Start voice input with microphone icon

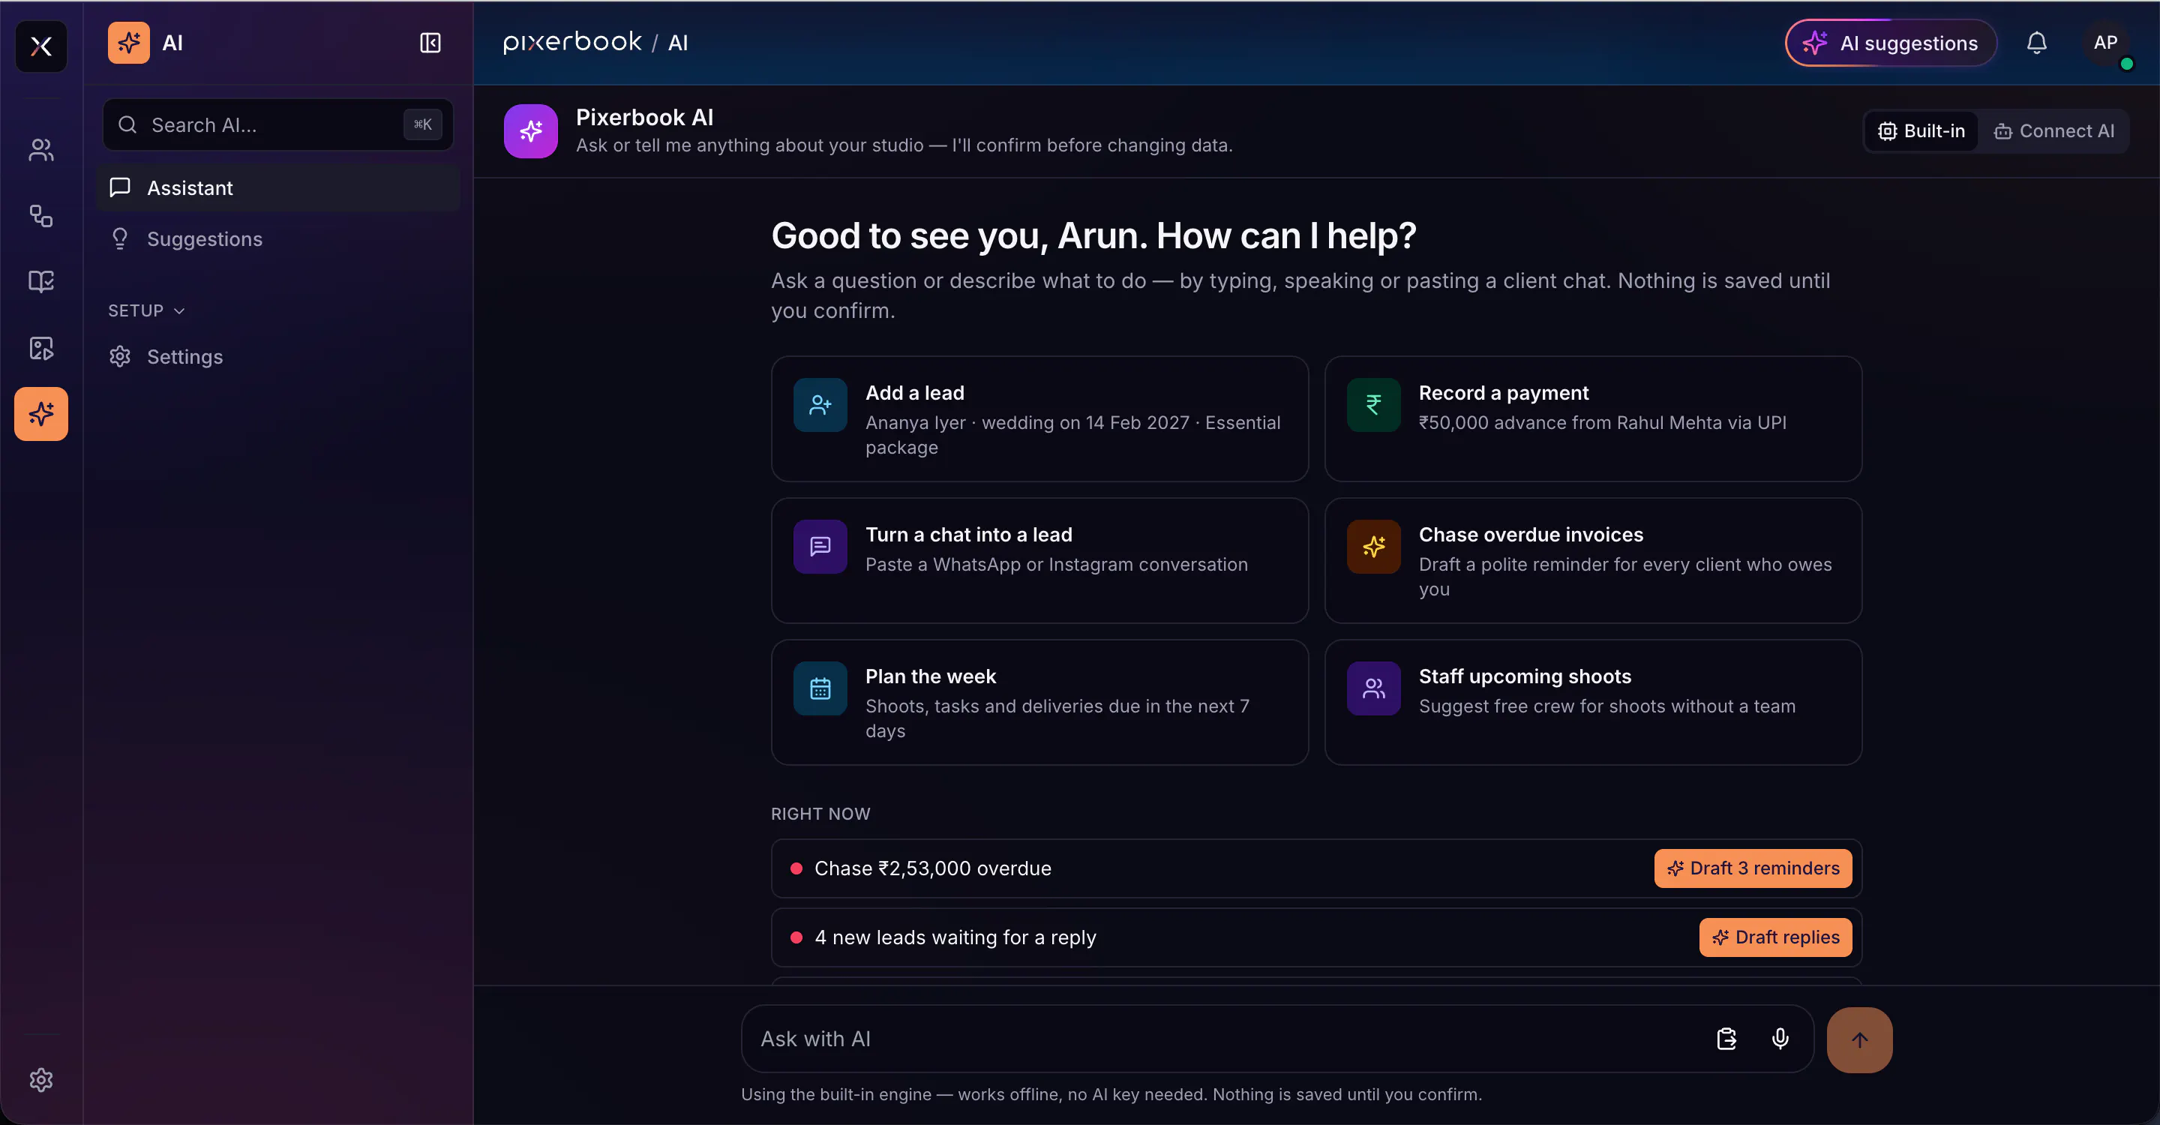coord(1780,1039)
